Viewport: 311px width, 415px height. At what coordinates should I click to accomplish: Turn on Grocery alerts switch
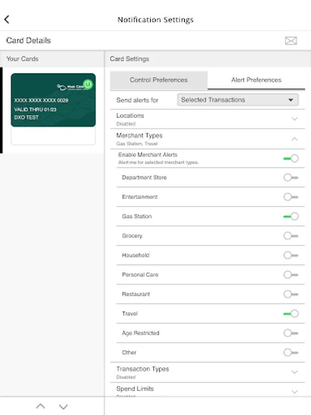(x=291, y=236)
